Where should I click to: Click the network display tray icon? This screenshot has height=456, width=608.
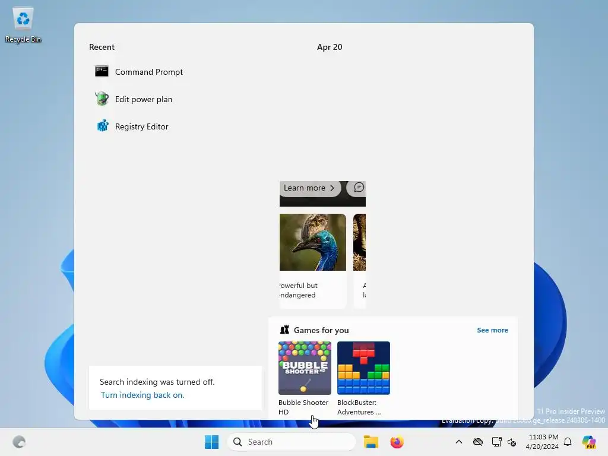497,442
